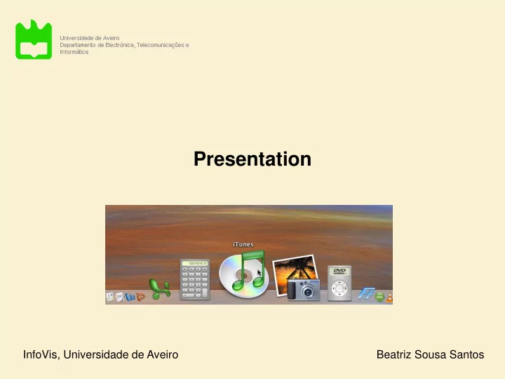Launch iPhoto from the dock
505x379 pixels.
[x=297, y=278]
